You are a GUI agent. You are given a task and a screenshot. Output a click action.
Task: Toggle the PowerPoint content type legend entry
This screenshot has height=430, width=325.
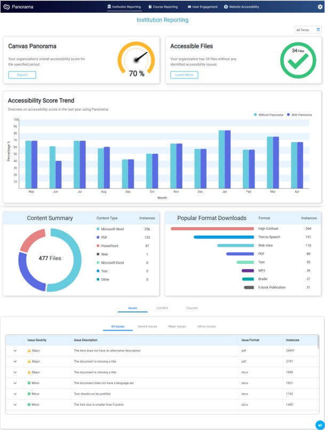(x=107, y=246)
